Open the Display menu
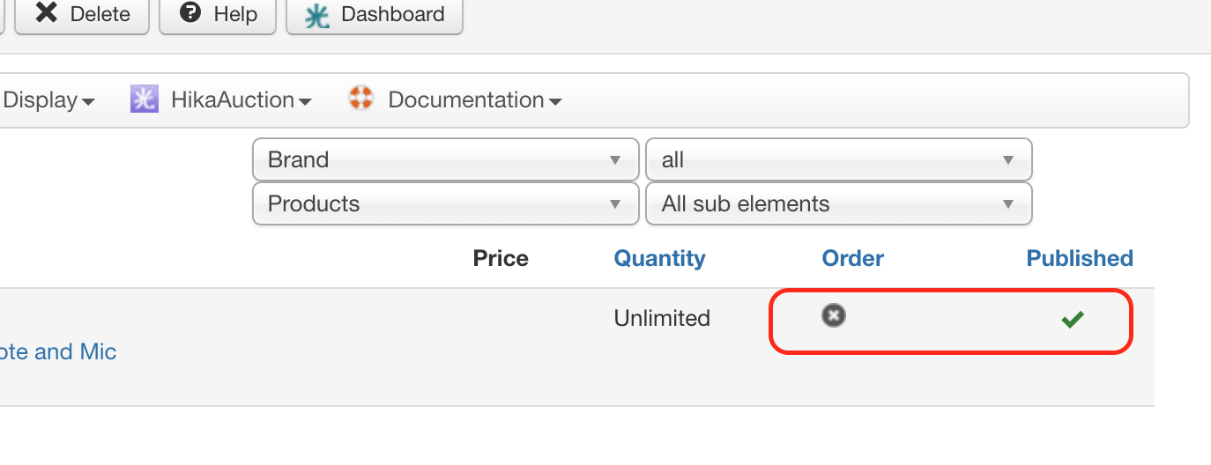This screenshot has height=465, width=1211. [48, 100]
